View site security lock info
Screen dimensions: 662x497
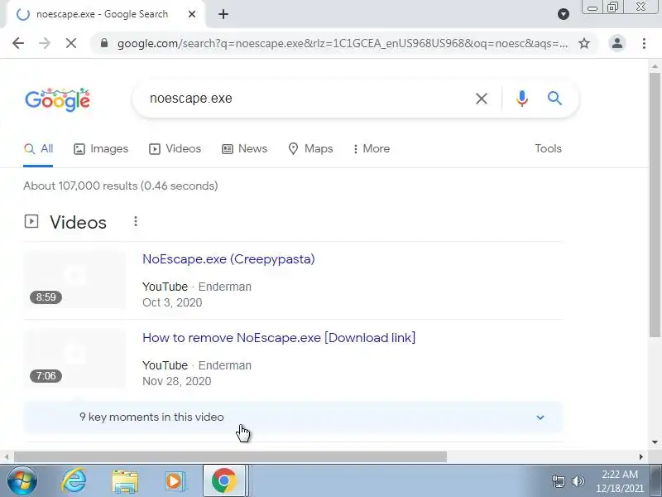click(x=104, y=43)
